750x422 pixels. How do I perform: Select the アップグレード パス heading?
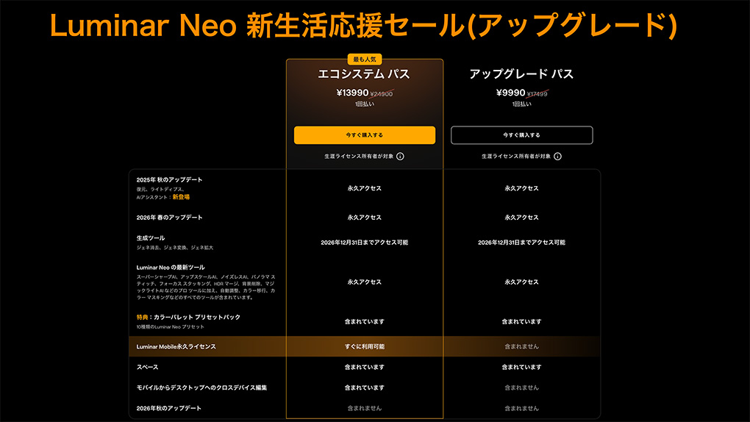521,74
